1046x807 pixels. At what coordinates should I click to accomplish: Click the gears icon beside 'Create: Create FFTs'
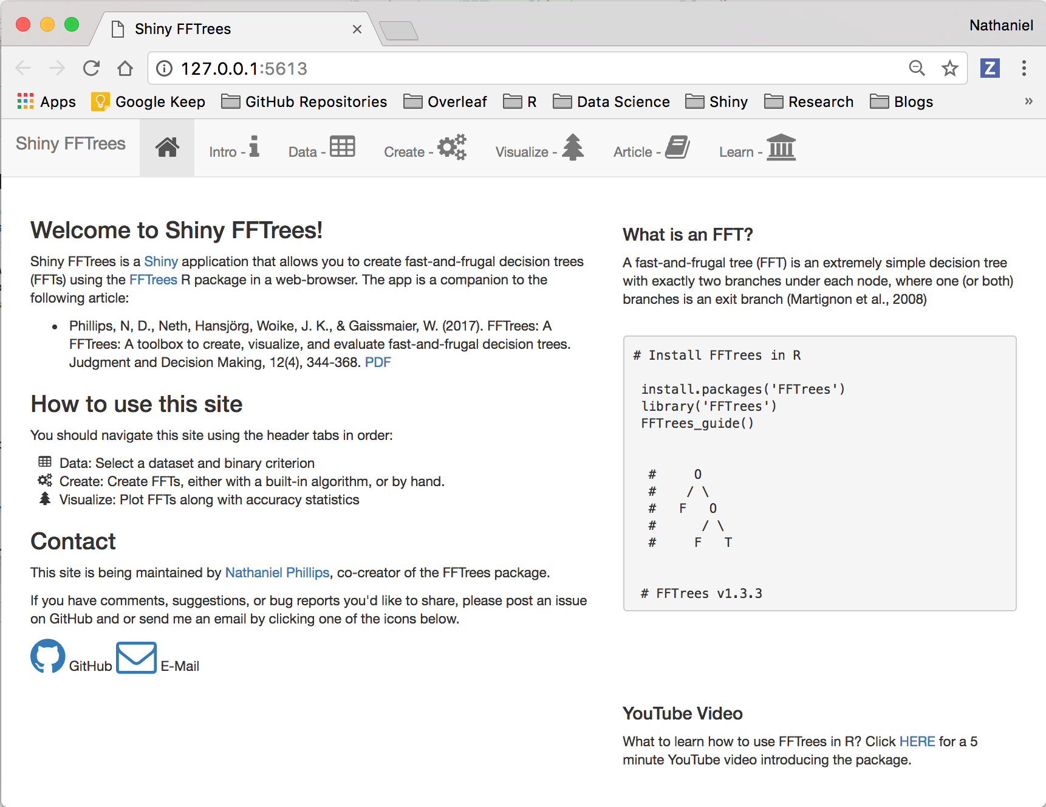[x=45, y=480]
